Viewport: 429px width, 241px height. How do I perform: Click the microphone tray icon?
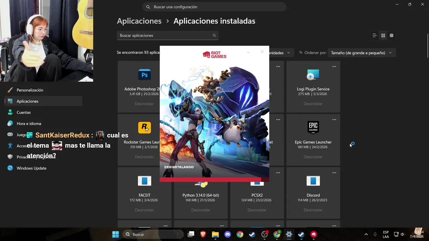click(x=375, y=234)
